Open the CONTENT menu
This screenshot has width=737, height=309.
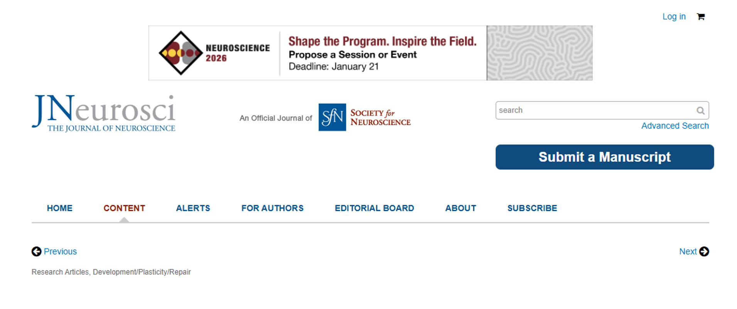click(x=124, y=208)
